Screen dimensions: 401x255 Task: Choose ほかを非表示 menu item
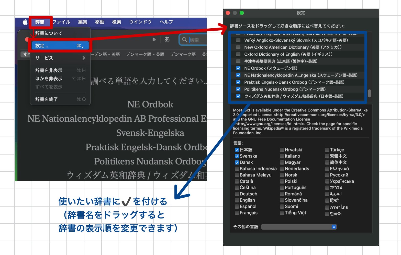[60, 79]
